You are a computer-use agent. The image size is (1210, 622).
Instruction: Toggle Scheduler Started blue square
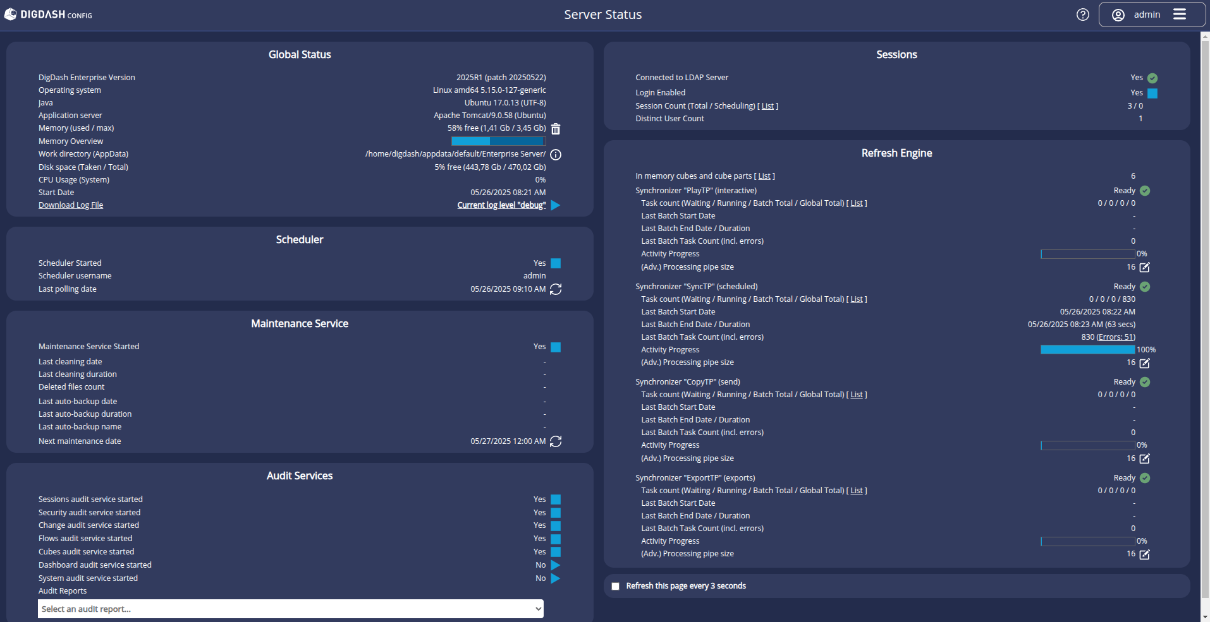point(556,263)
